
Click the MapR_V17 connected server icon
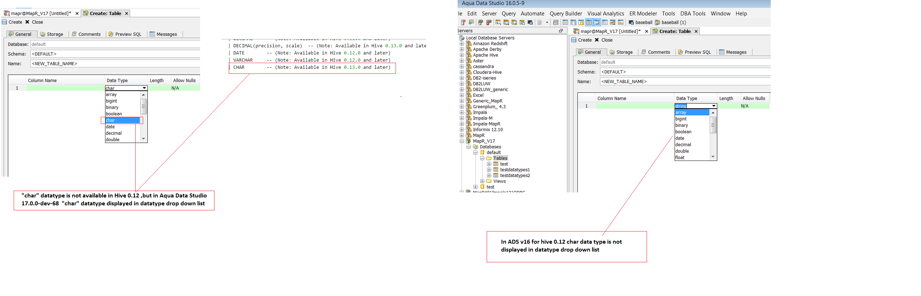(469, 141)
